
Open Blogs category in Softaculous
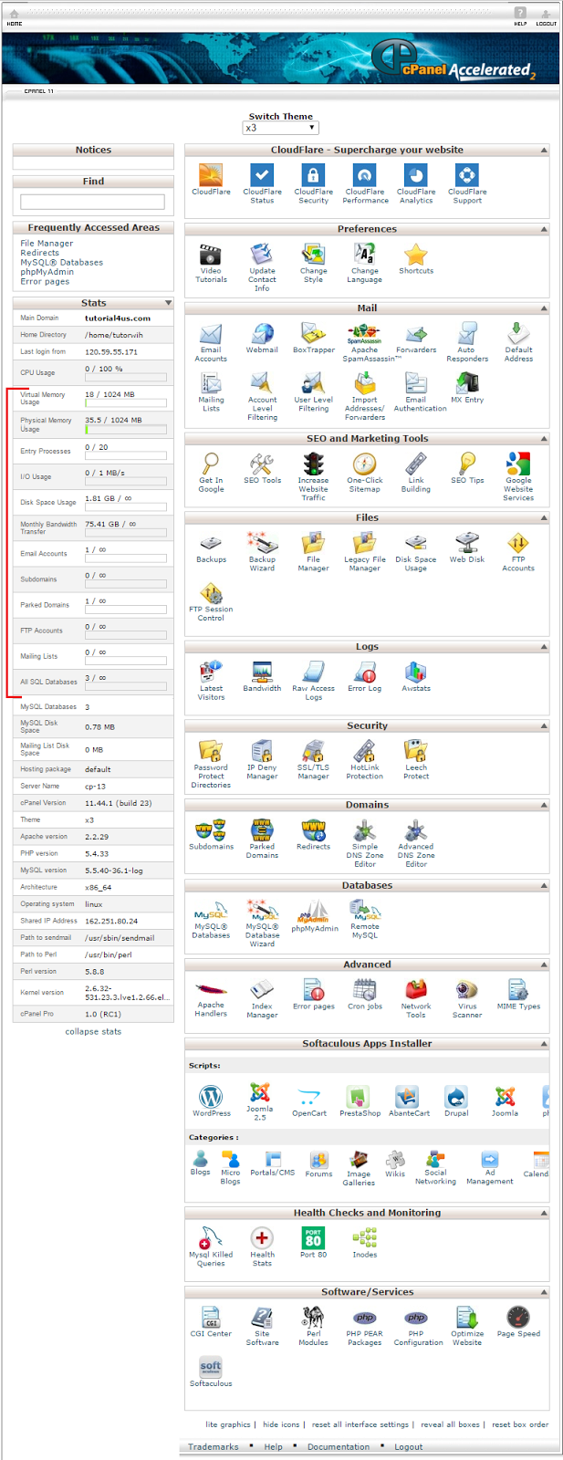(x=200, y=1163)
